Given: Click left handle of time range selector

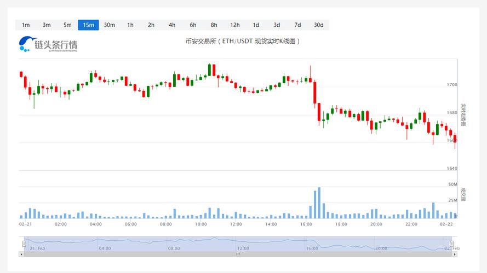Looking at the screenshot, I should (x=24, y=244).
